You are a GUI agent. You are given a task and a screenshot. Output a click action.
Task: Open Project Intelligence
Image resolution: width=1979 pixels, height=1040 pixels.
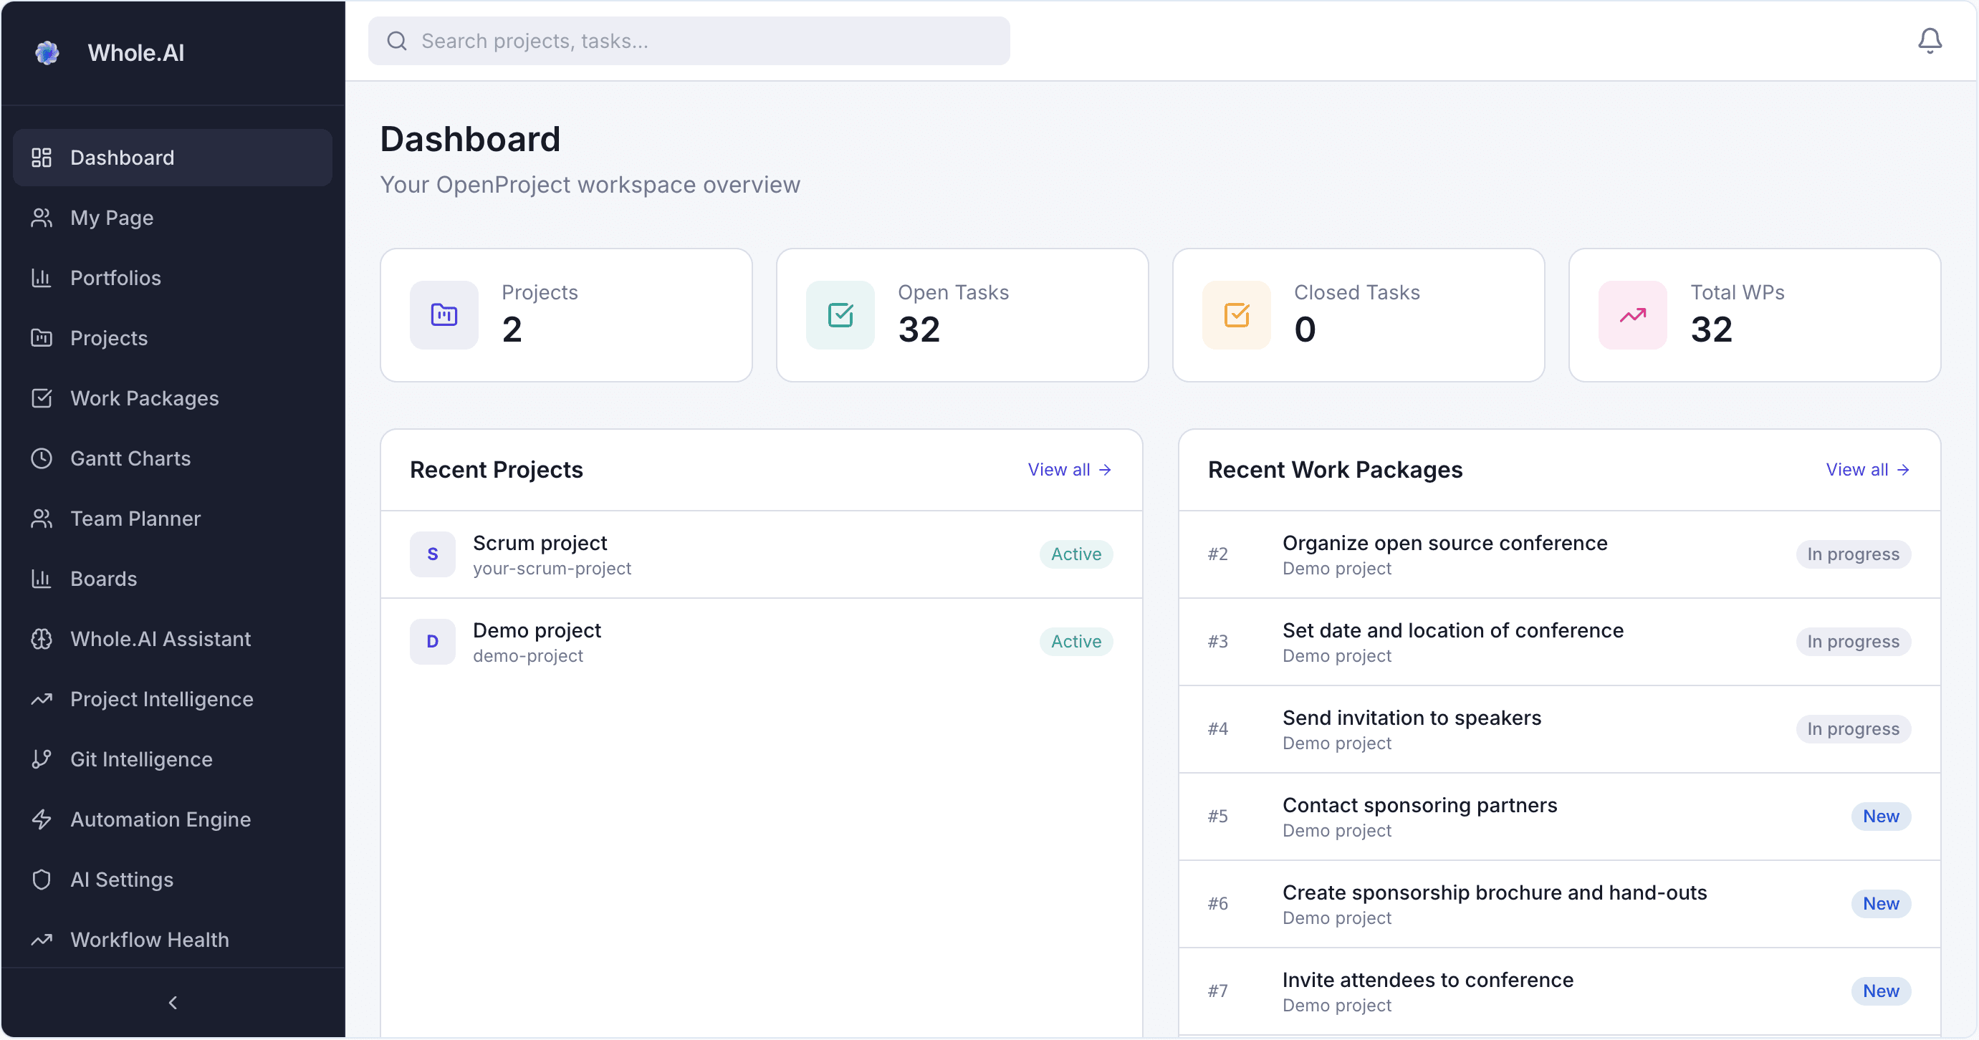pos(161,699)
